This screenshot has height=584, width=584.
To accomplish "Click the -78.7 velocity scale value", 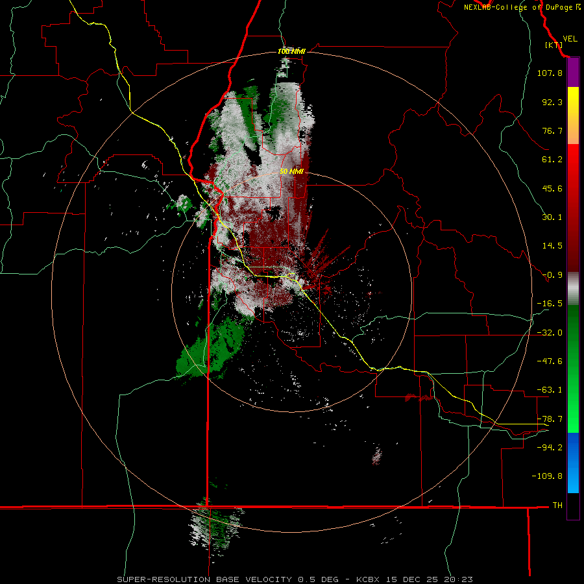I will point(550,419).
